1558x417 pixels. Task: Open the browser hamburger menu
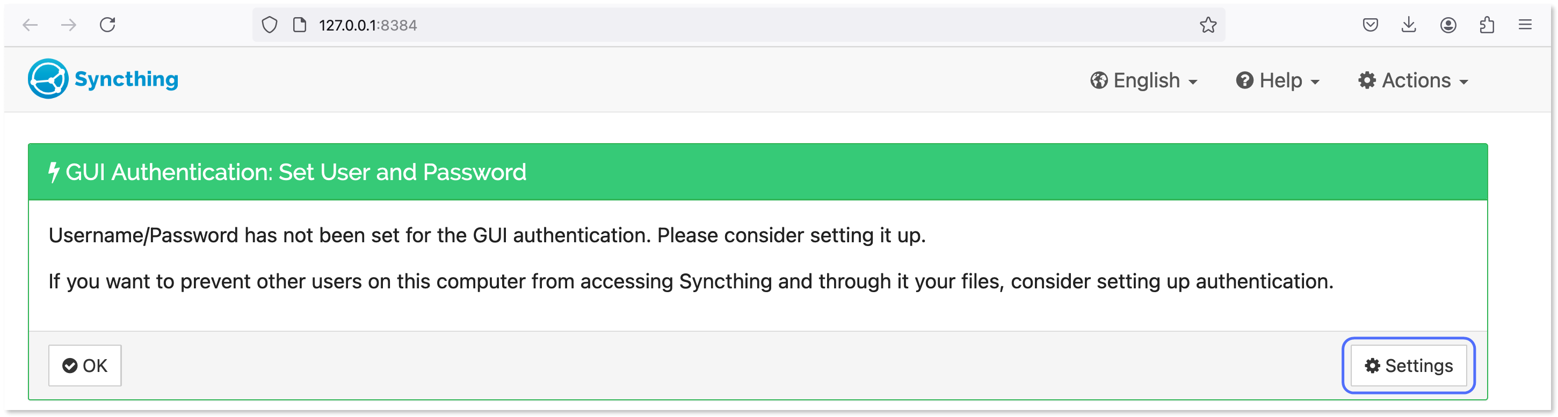(1525, 25)
